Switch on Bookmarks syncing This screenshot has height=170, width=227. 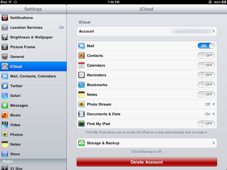[206, 85]
